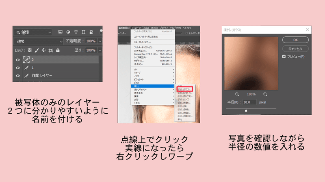Image resolution: width=325 pixels, height=182 pixels.
Task: Toggle the layer filtering on/off switch
Action: [x=101, y=32]
